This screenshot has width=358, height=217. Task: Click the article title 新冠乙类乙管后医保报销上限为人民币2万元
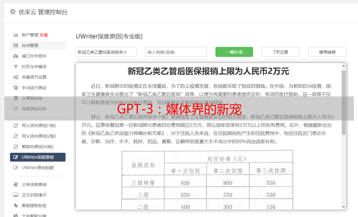208,71
